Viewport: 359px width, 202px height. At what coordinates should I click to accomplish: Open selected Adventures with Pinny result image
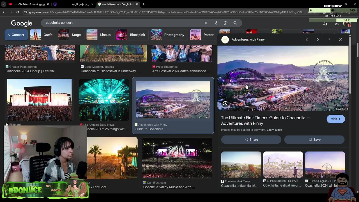(x=173, y=100)
